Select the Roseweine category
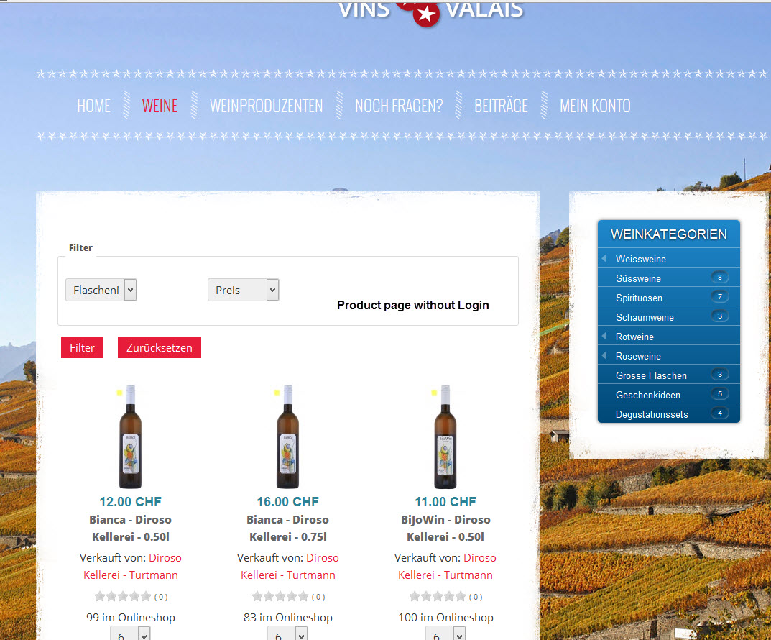The image size is (771, 640). [638, 356]
